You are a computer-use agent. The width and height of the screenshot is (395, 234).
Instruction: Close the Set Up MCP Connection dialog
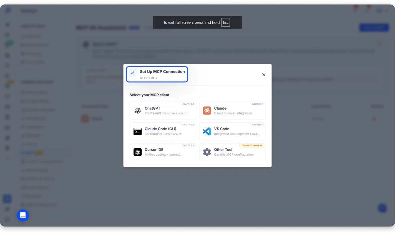[x=264, y=75]
